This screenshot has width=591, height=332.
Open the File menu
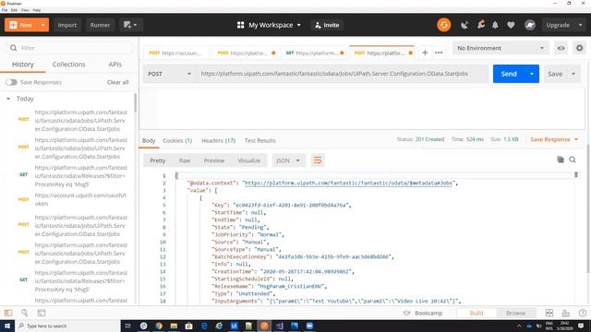(5, 10)
